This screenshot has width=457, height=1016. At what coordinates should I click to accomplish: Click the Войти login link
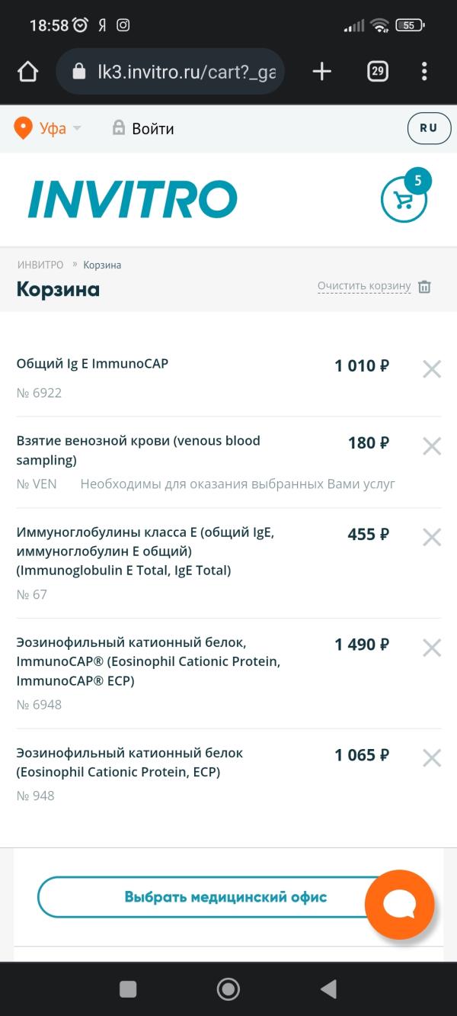click(x=143, y=129)
